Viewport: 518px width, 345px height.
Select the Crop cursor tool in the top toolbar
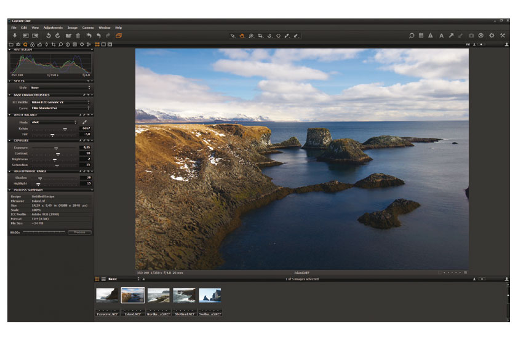pyautogui.click(x=260, y=36)
